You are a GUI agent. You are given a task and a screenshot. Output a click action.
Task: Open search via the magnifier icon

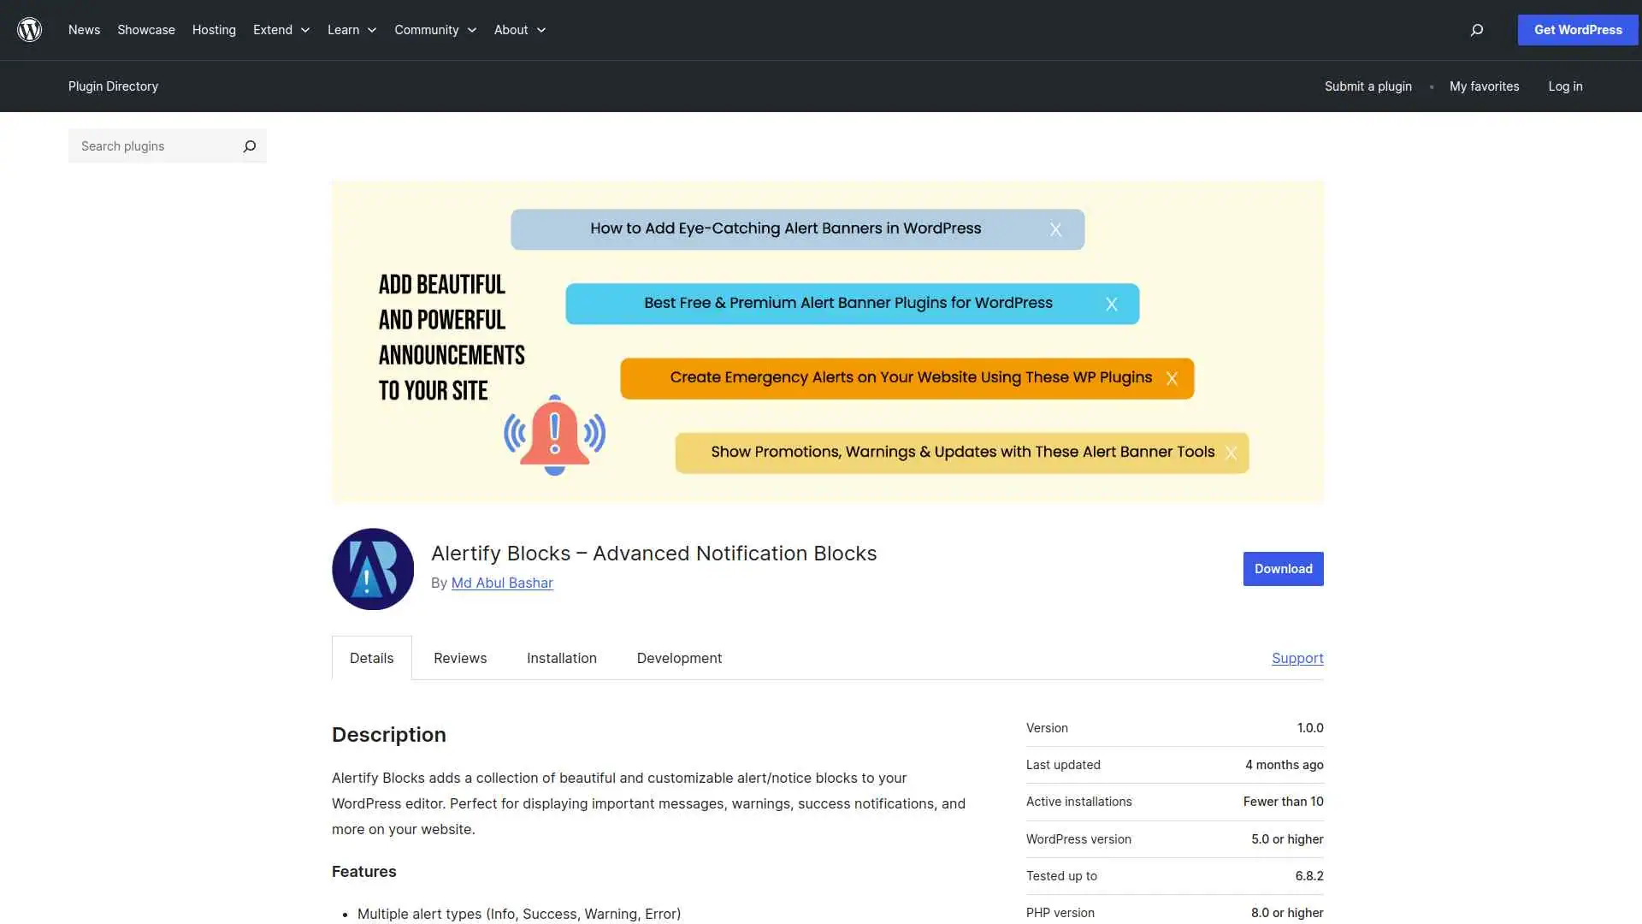click(x=1476, y=30)
